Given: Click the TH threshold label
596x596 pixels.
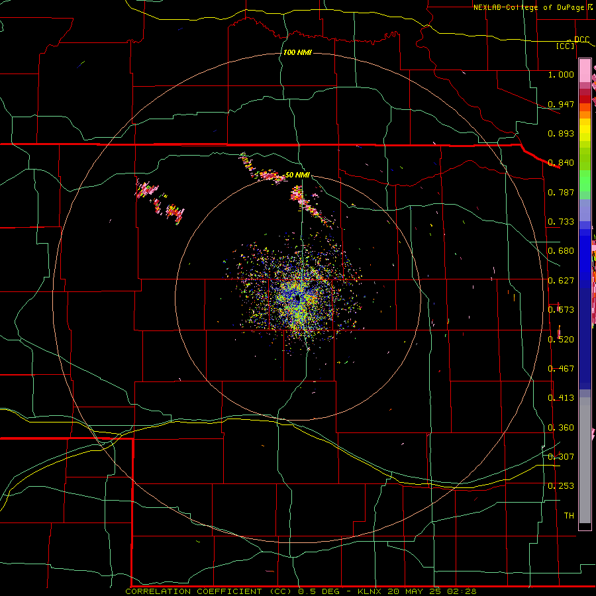Looking at the screenshot, I should (x=569, y=516).
